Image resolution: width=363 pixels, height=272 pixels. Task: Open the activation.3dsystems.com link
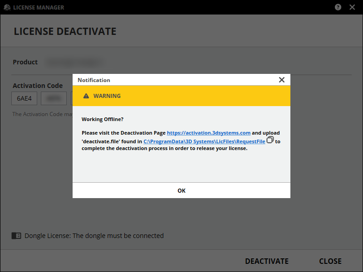tap(209, 133)
